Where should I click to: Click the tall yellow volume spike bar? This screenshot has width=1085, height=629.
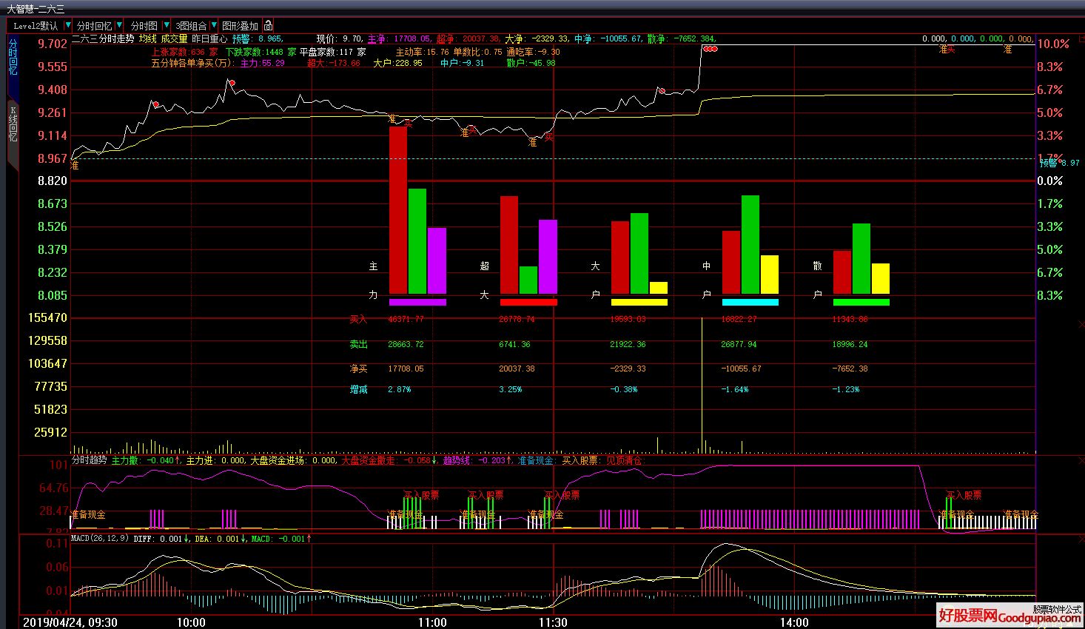701,385
